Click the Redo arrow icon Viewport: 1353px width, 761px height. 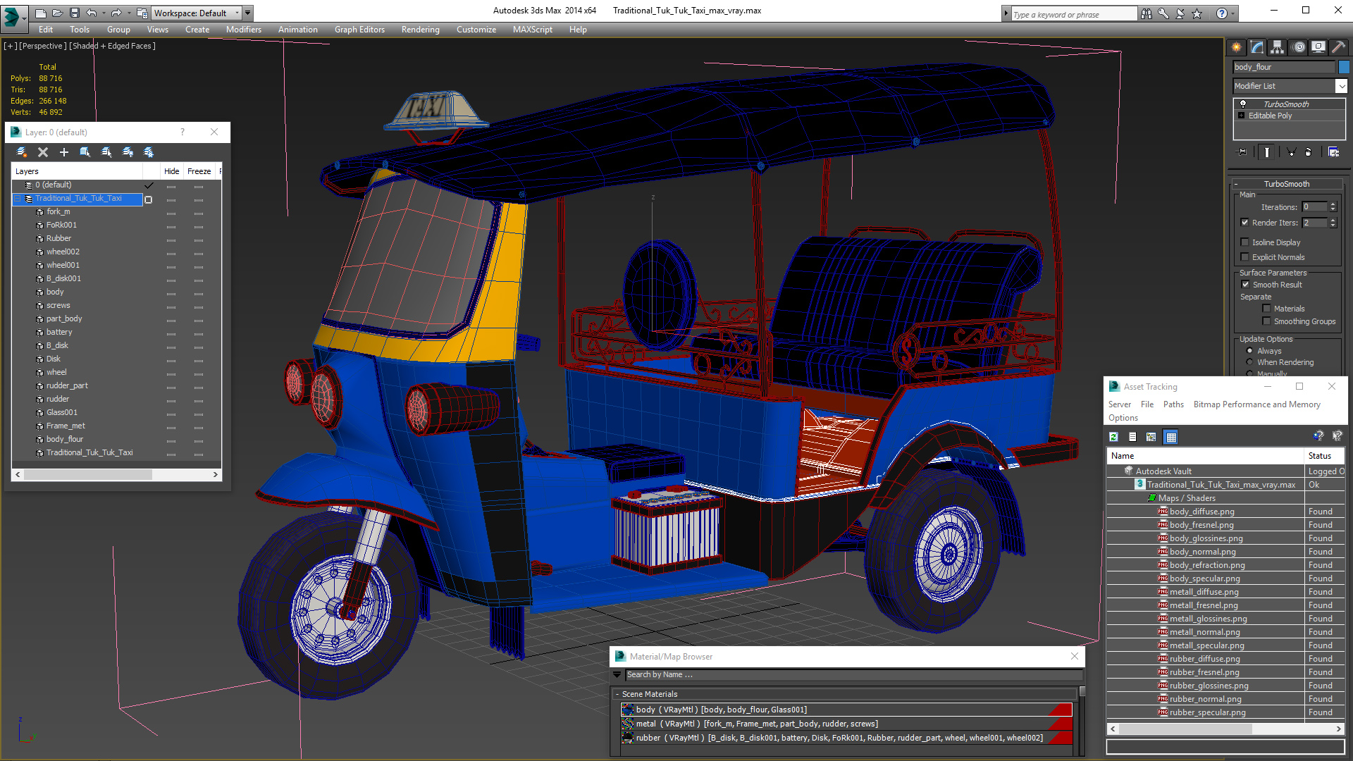116,13
